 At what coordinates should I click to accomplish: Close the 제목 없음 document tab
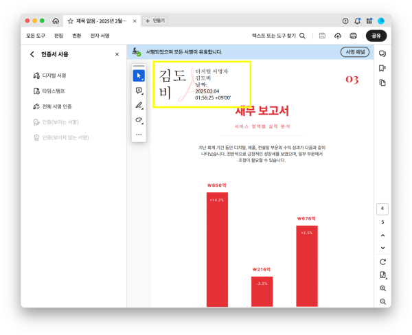(135, 21)
